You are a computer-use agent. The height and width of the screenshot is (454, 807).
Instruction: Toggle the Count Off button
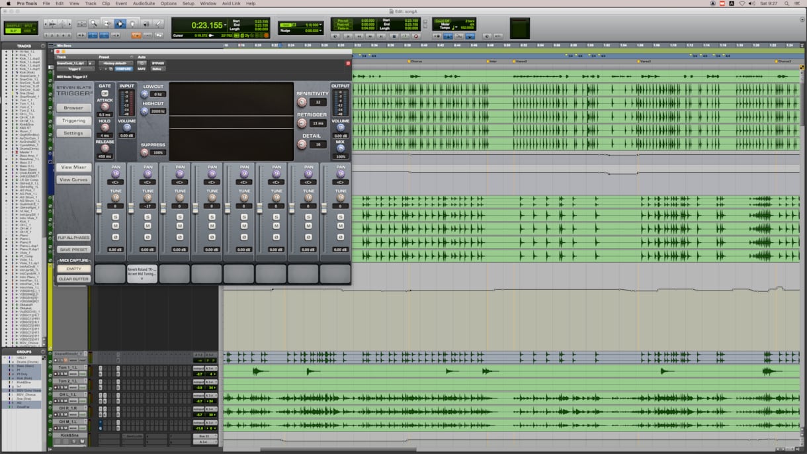point(443,21)
